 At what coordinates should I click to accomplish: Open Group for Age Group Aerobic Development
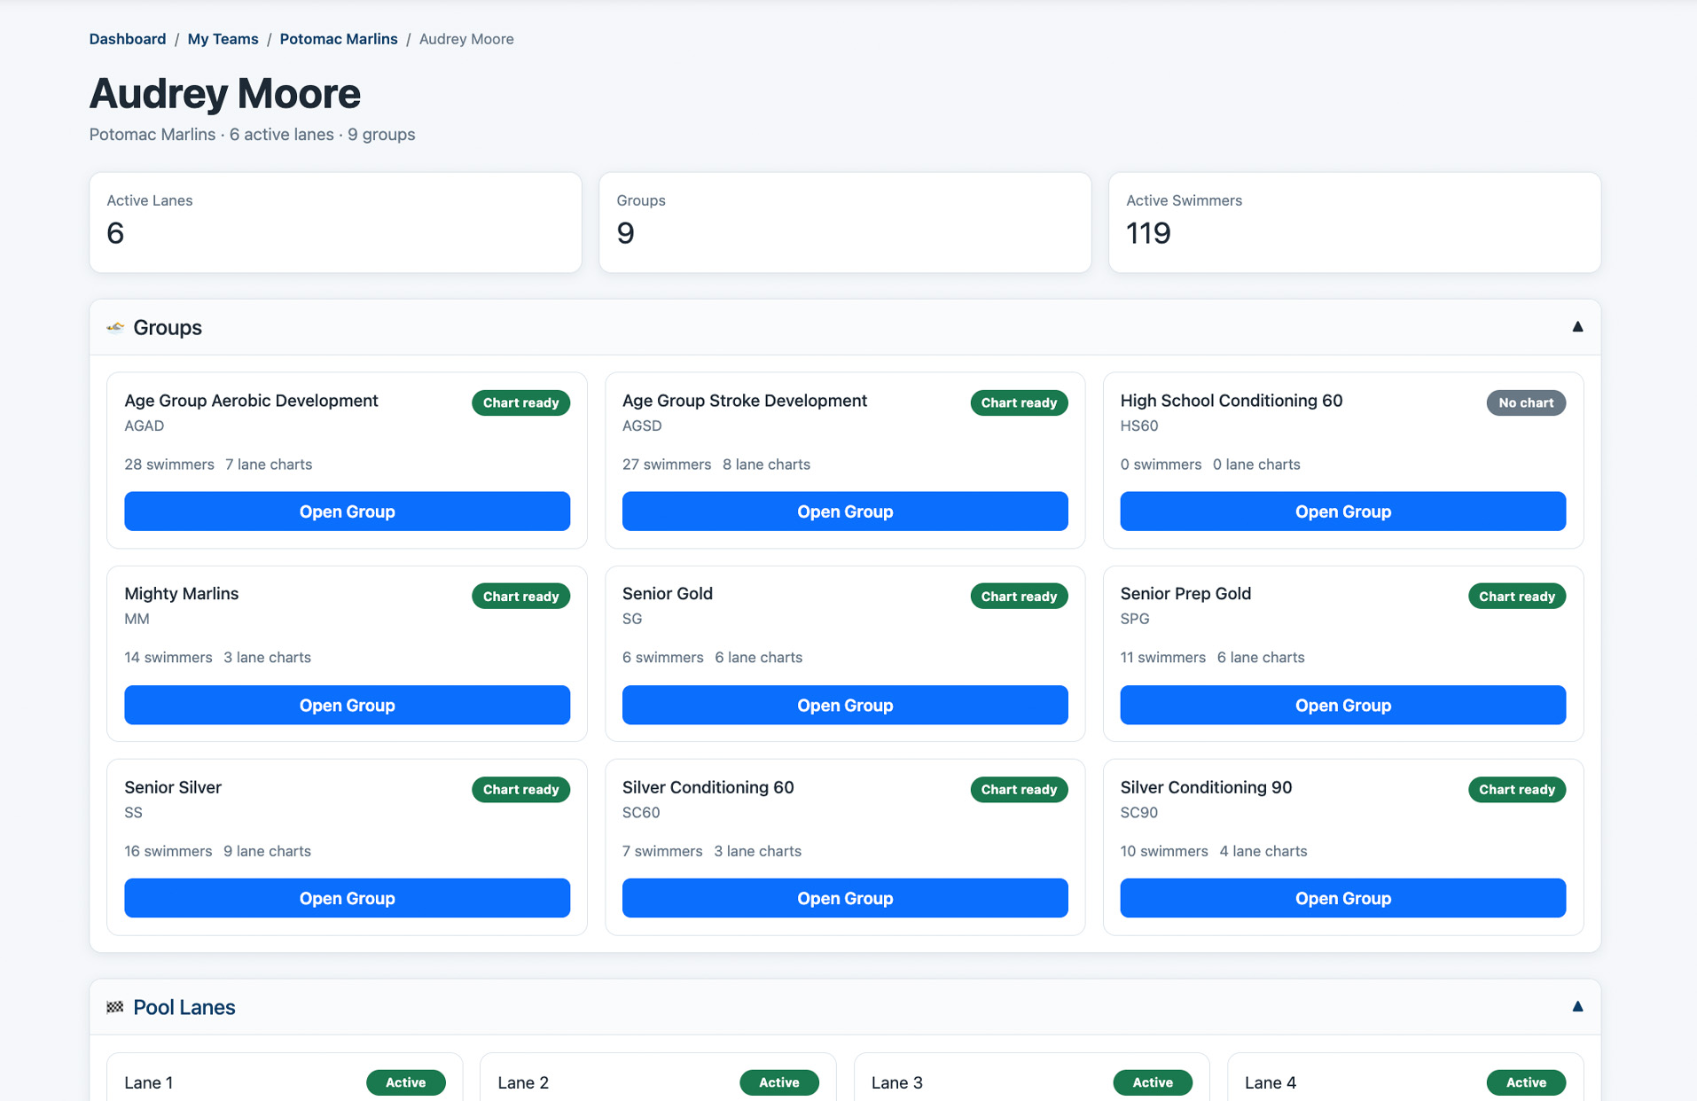pos(347,511)
